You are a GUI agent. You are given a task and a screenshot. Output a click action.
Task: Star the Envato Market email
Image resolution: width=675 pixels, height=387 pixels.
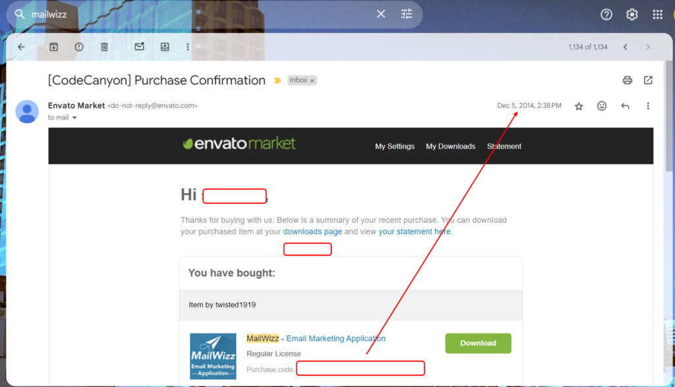click(579, 106)
